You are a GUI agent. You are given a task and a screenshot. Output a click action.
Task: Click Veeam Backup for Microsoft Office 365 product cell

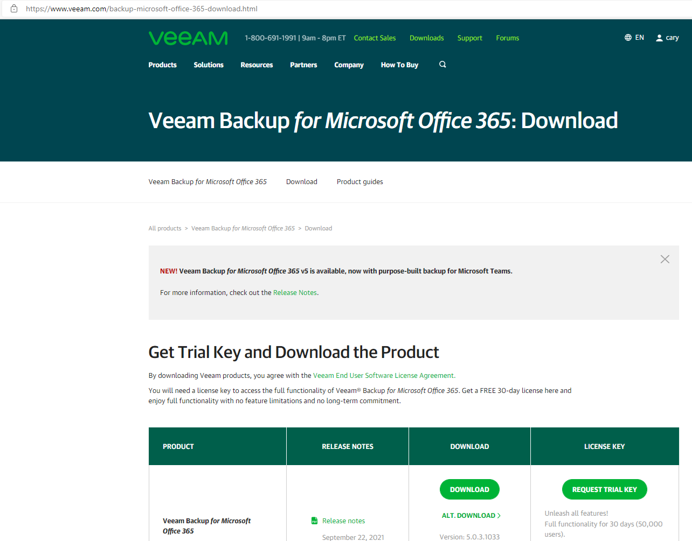tap(207, 526)
